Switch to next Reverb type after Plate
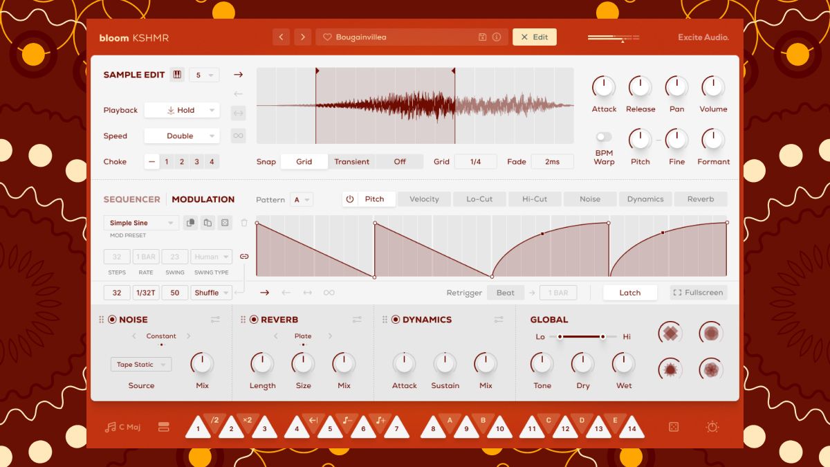830x467 pixels. pyautogui.click(x=330, y=336)
